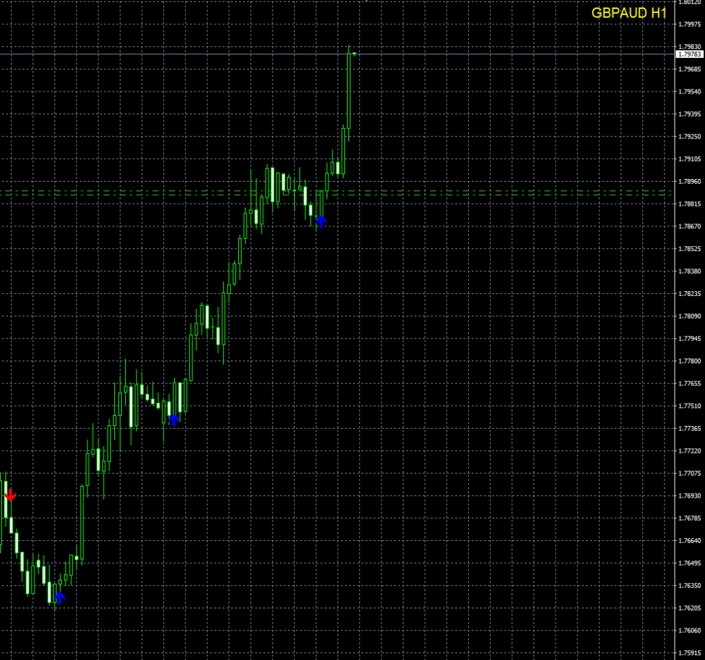Screen dimensions: 705x660
Task: Click the 1.79540 price axis label
Action: 689,92
